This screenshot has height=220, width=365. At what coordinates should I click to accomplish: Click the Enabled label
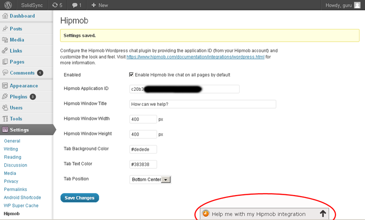(72, 75)
